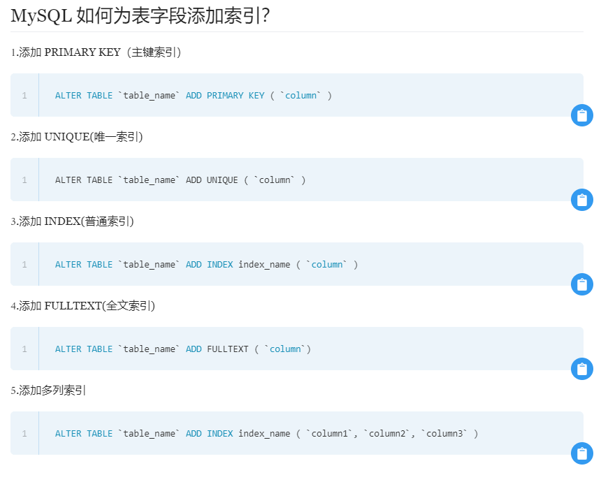This screenshot has width=601, height=482.
Task: Copy the multi-column index code snippet
Action: pos(582,453)
